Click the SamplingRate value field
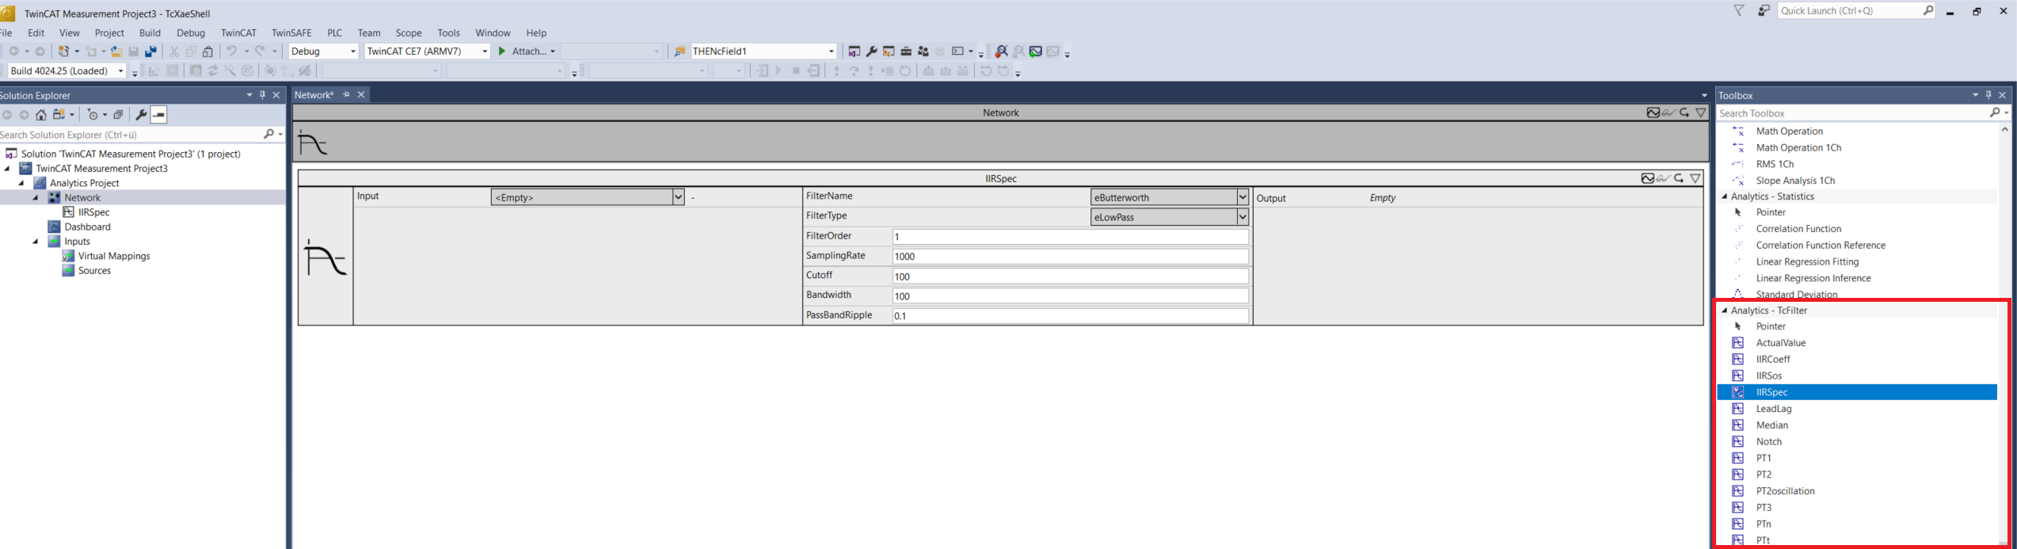 pos(1070,257)
